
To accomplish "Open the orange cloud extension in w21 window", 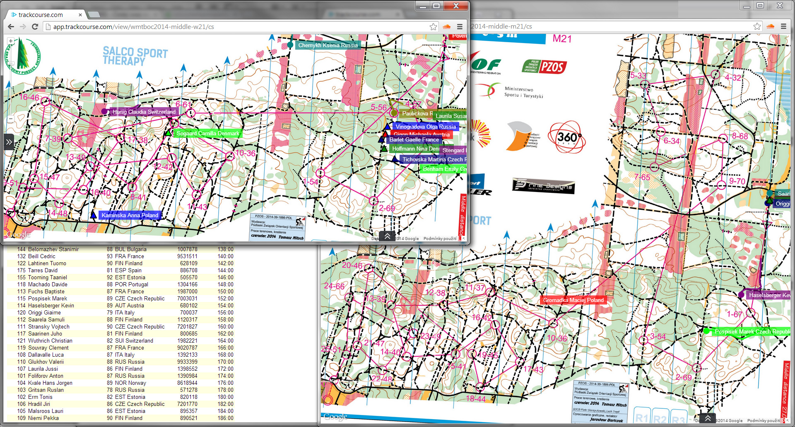I will pos(446,26).
